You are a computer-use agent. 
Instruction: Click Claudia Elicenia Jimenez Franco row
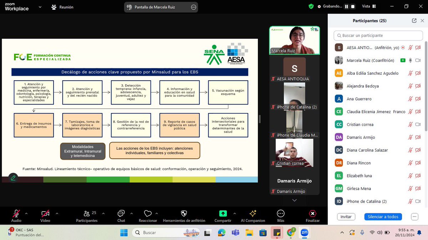[378, 112]
